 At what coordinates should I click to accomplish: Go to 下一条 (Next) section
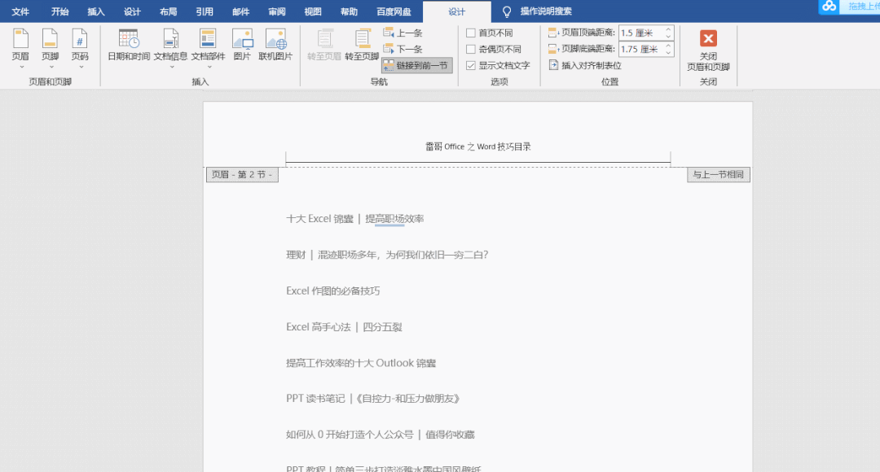tap(403, 49)
